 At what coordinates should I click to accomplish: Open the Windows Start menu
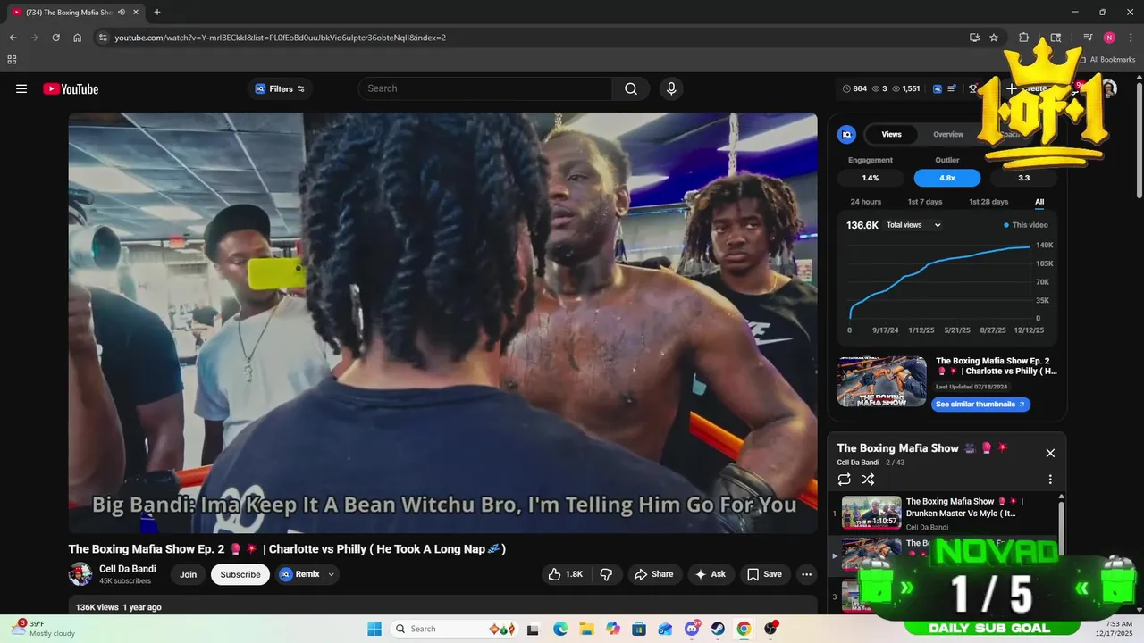(x=374, y=629)
